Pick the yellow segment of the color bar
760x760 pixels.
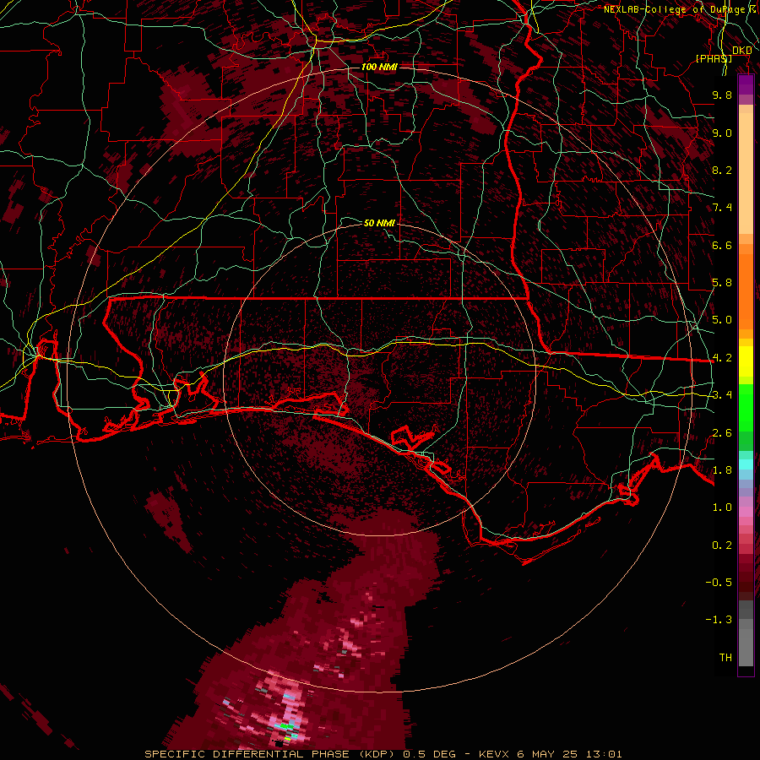tap(746, 361)
